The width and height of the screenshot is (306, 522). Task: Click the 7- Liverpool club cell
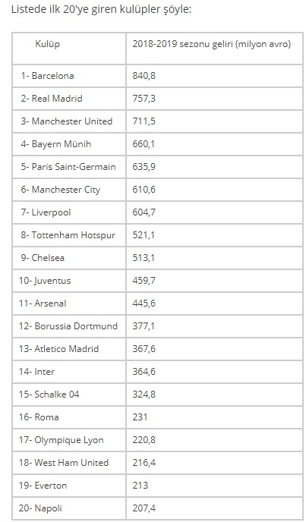[69, 212]
